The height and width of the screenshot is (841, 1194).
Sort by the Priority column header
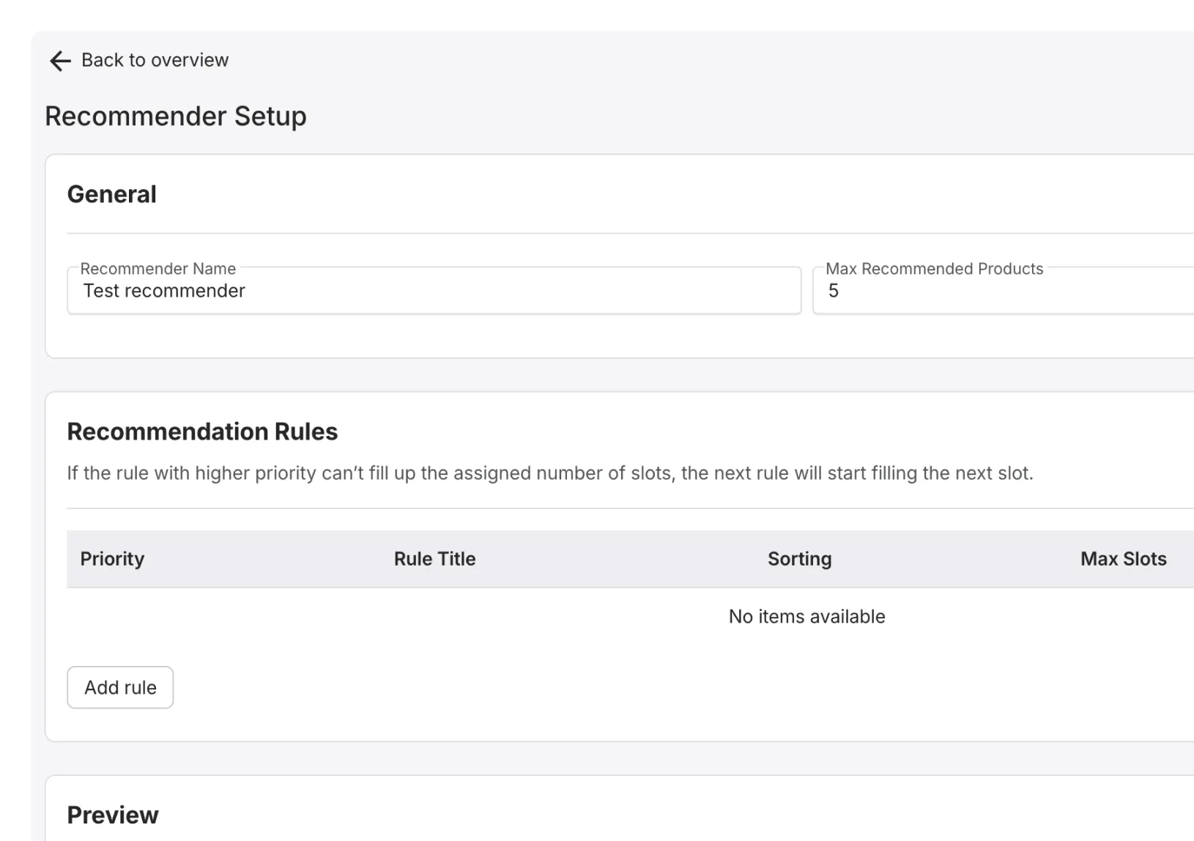click(x=112, y=559)
